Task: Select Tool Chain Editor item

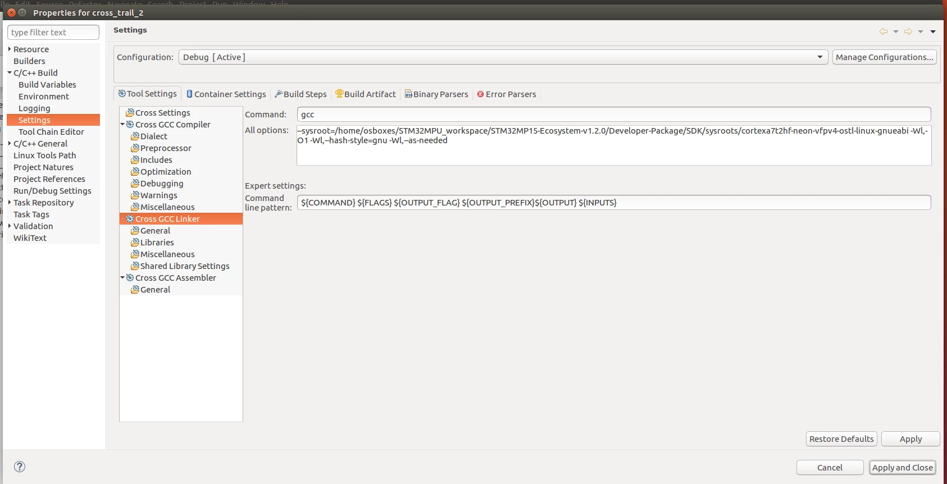Action: pos(51,132)
